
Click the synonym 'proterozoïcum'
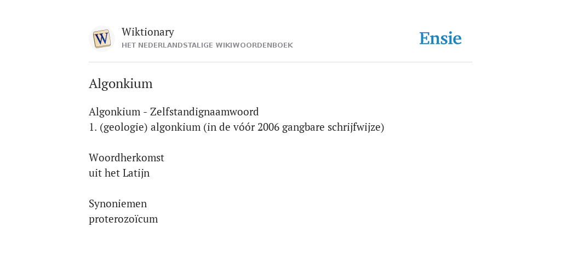(x=123, y=219)
